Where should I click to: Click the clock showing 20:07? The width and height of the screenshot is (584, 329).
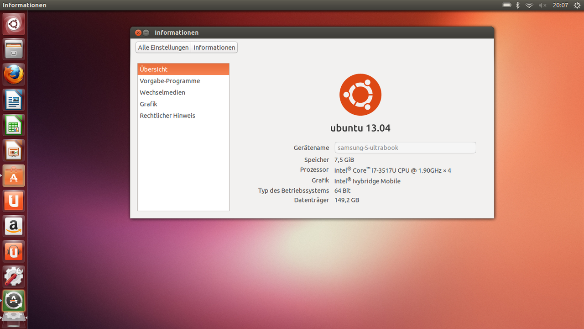pos(560,5)
